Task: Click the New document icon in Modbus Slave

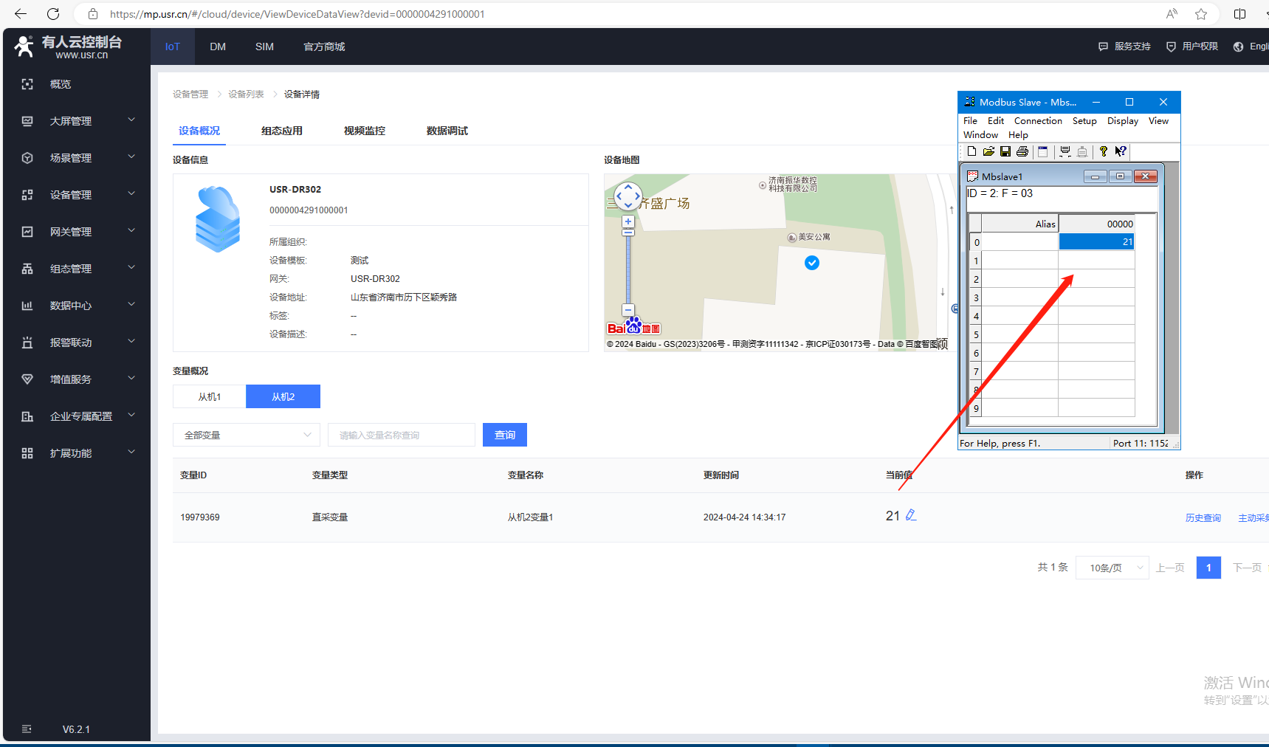Action: click(x=971, y=151)
